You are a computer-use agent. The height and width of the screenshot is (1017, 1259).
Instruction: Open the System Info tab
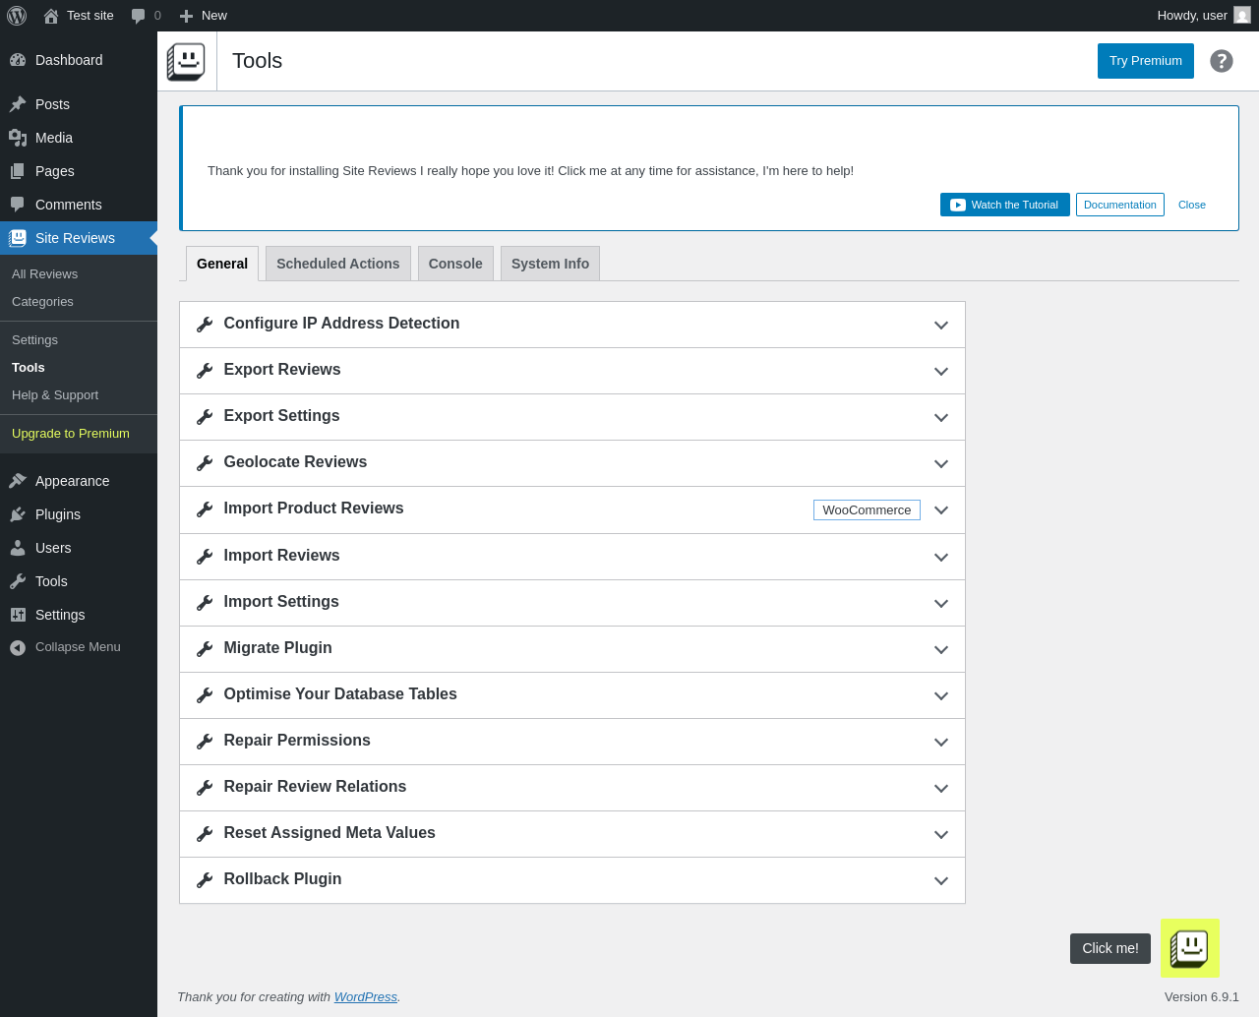coord(550,264)
